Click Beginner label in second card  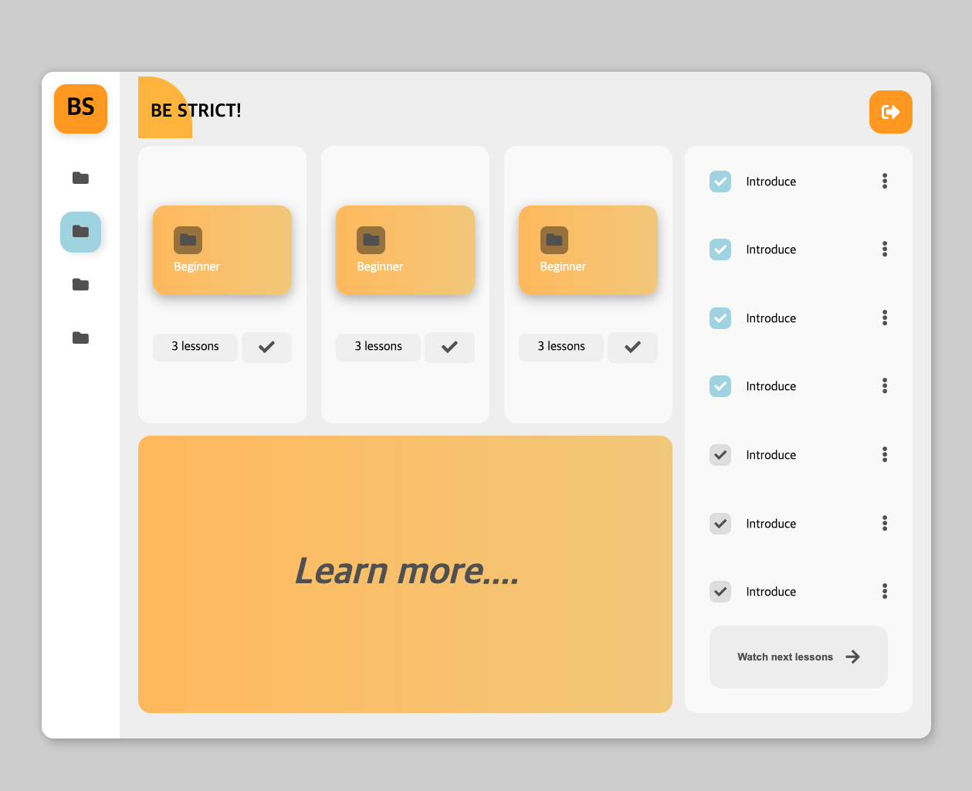coord(380,266)
